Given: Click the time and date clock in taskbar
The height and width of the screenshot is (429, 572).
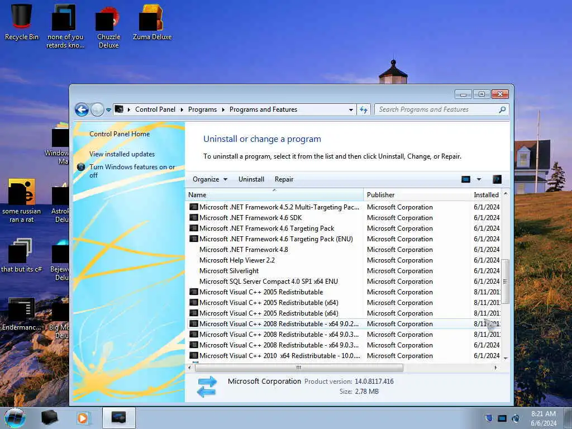Looking at the screenshot, I should click(x=544, y=418).
